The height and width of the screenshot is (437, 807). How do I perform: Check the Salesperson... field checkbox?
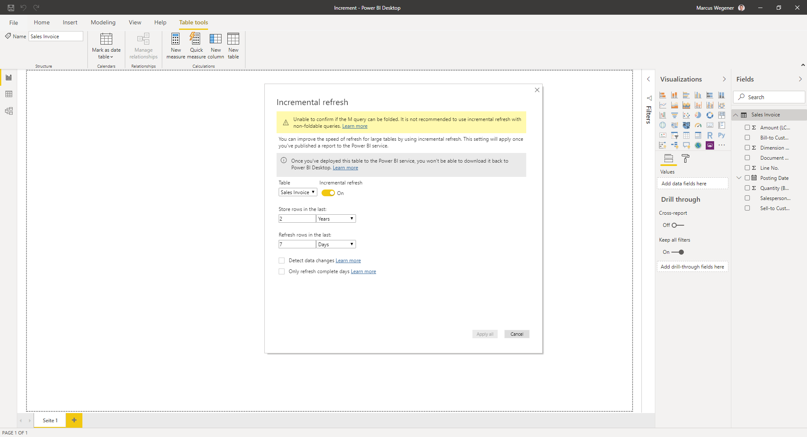[747, 198]
